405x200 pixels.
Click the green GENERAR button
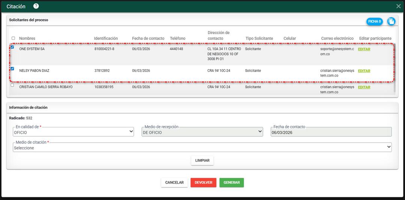(x=231, y=182)
